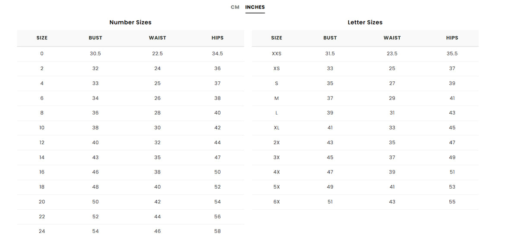The image size is (518, 239).
Task: Click the SIZE header in Letter Sizes
Action: 277,38
